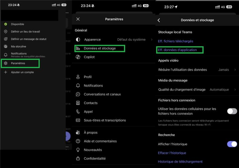The width and height of the screenshot is (239, 168).
Task: Toggle cellular data for offline files
Action: tap(232, 111)
